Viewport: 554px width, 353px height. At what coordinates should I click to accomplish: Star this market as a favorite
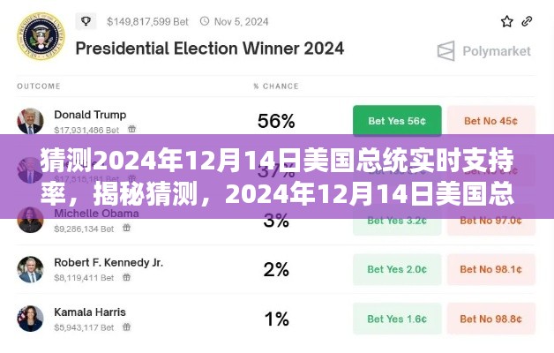click(506, 21)
